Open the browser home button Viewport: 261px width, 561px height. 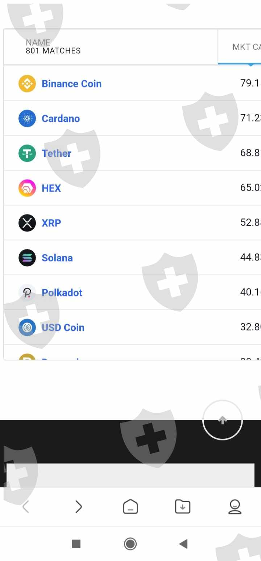[130, 507]
